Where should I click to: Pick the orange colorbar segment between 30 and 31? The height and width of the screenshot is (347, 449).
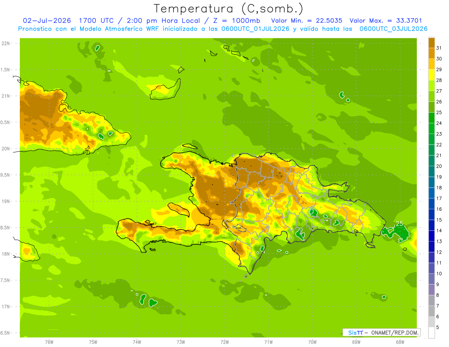[431, 54]
